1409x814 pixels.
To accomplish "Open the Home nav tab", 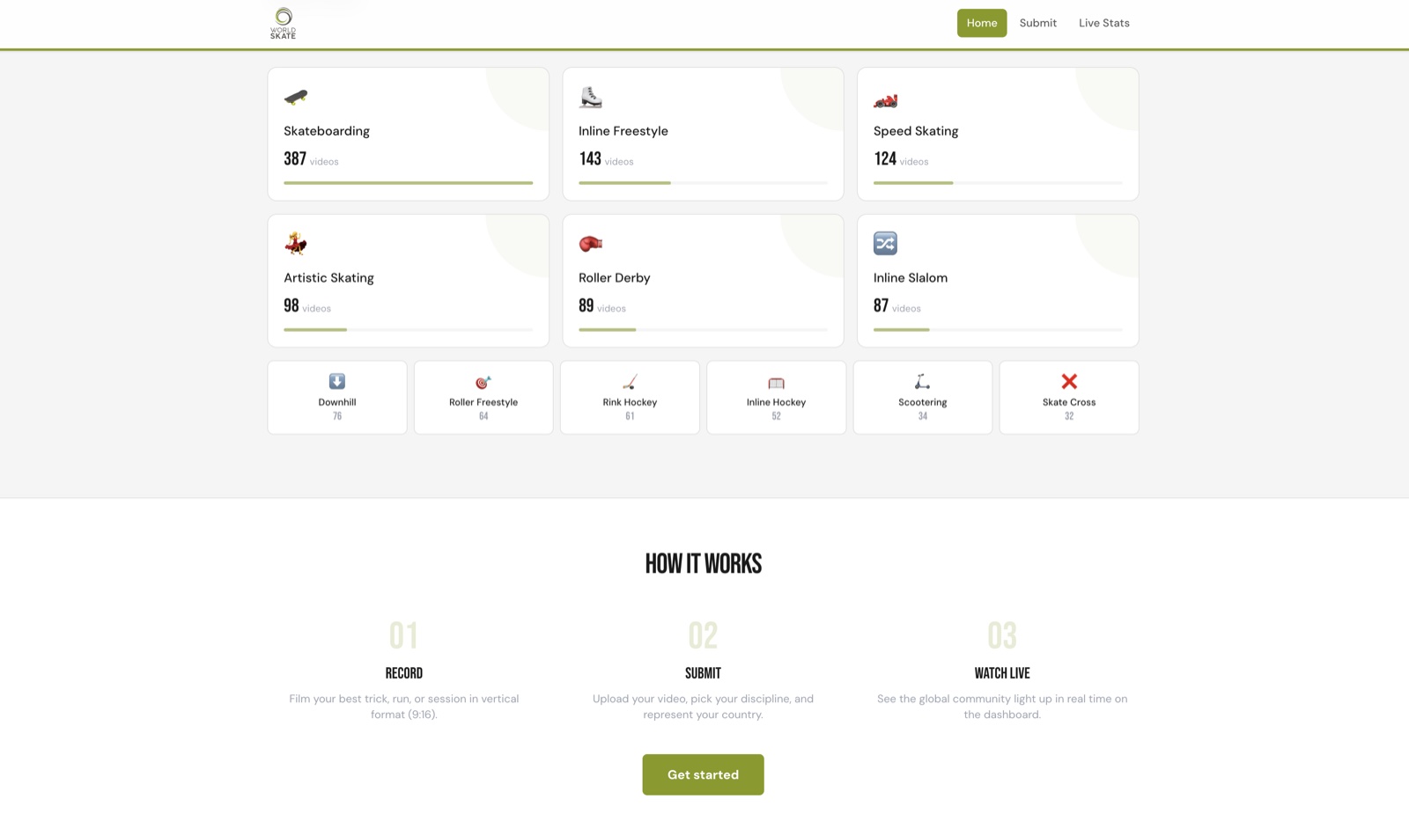I will coord(982,23).
